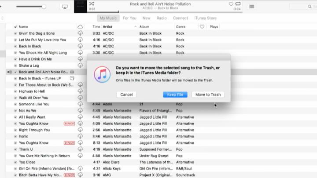This screenshot has width=317, height=178.
Task: Uncheck All I Really Want
Action: click(15, 117)
